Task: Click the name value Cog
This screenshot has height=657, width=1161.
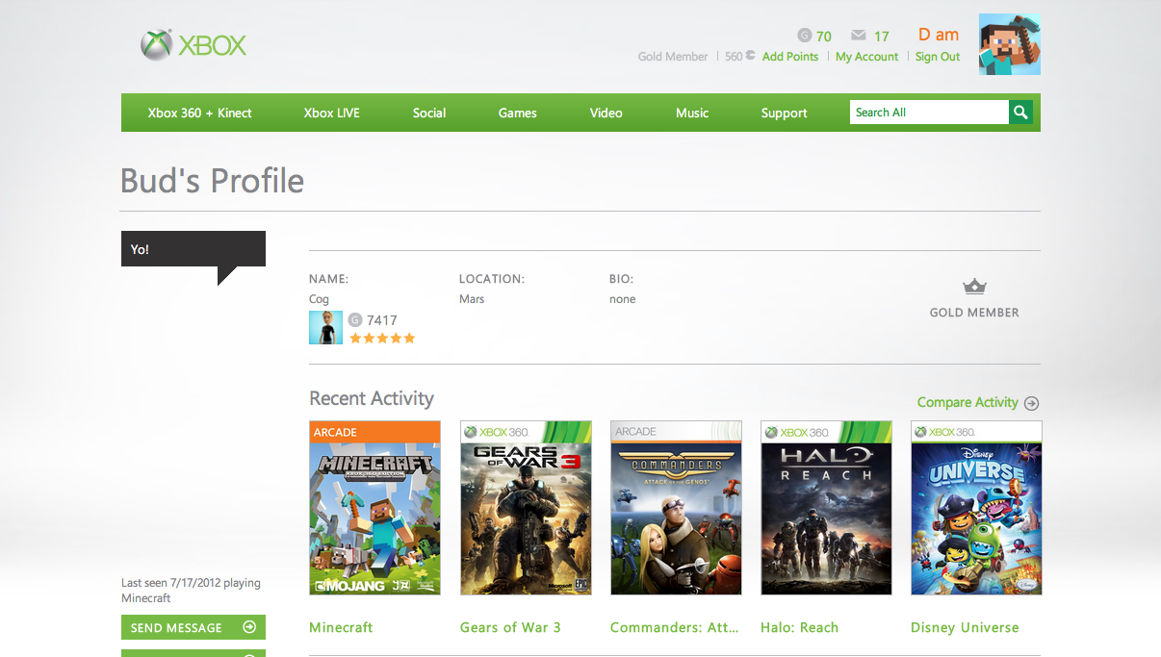Action: pyautogui.click(x=319, y=299)
